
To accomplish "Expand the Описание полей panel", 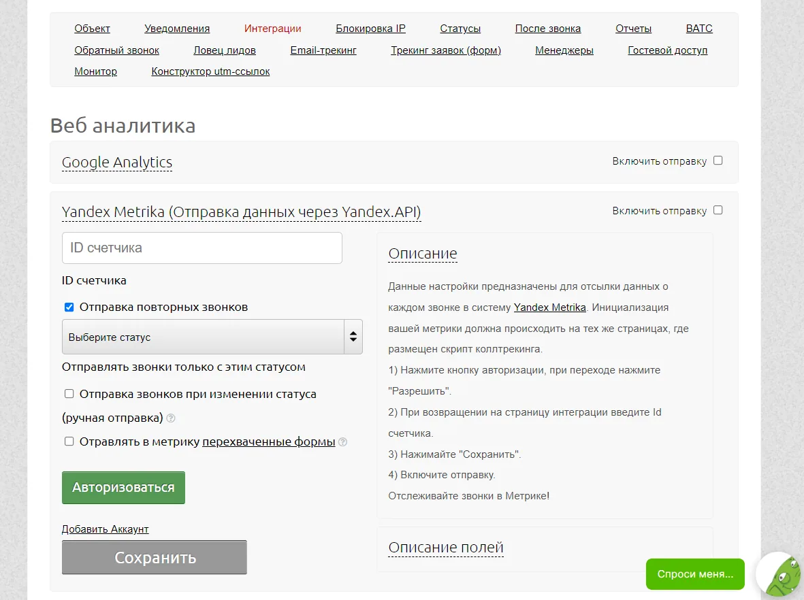I will (x=446, y=547).
